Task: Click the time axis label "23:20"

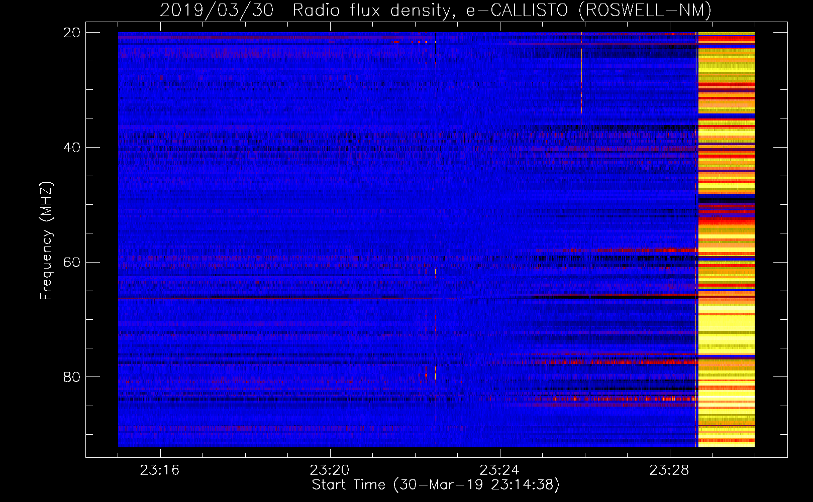Action: tap(330, 470)
